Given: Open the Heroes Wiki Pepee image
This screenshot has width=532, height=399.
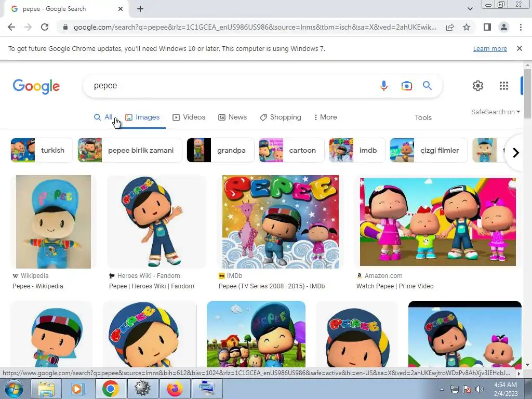Looking at the screenshot, I should pos(156,221).
